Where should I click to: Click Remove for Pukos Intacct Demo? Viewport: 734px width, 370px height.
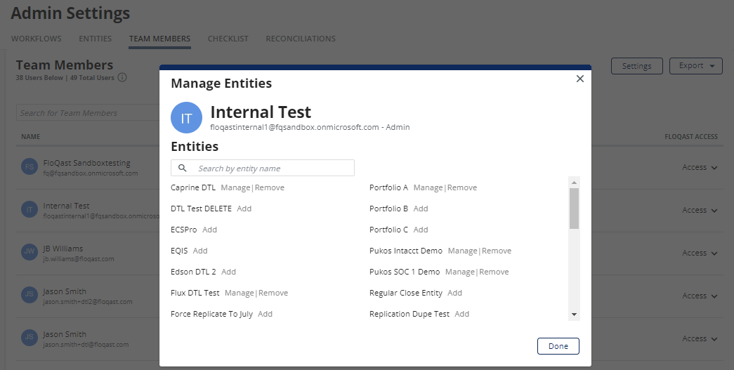[x=496, y=251]
